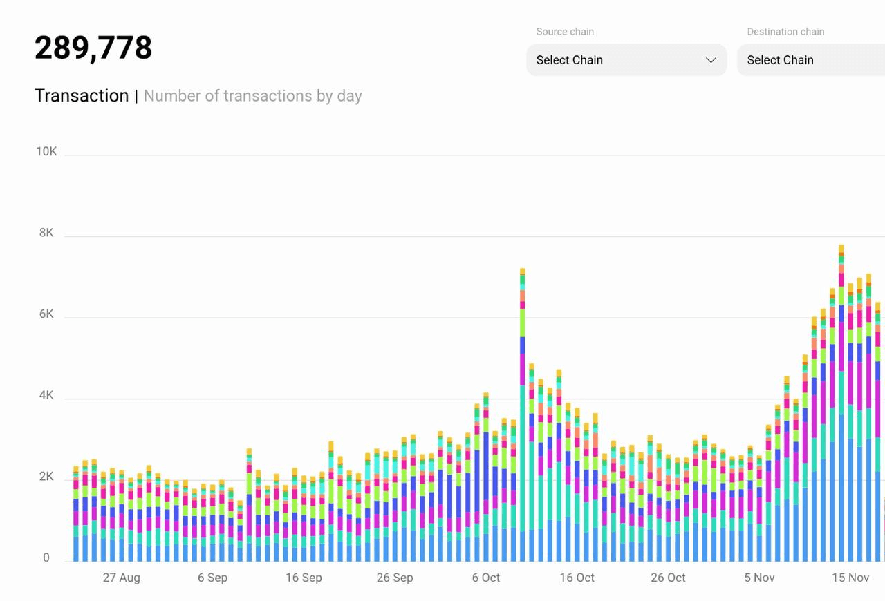Viewport: 885px width, 601px height.
Task: Click the 4K y-axis label
Action: (x=46, y=396)
